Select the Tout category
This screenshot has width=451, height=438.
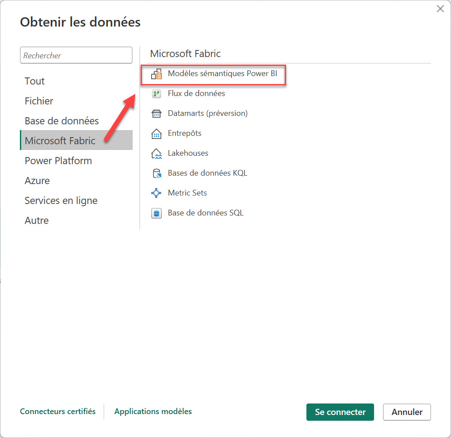pos(76,81)
